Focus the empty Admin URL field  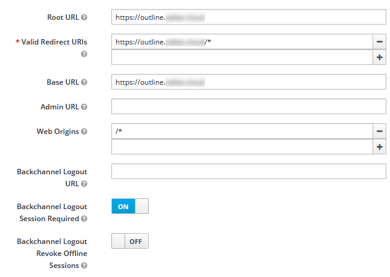[249, 106]
